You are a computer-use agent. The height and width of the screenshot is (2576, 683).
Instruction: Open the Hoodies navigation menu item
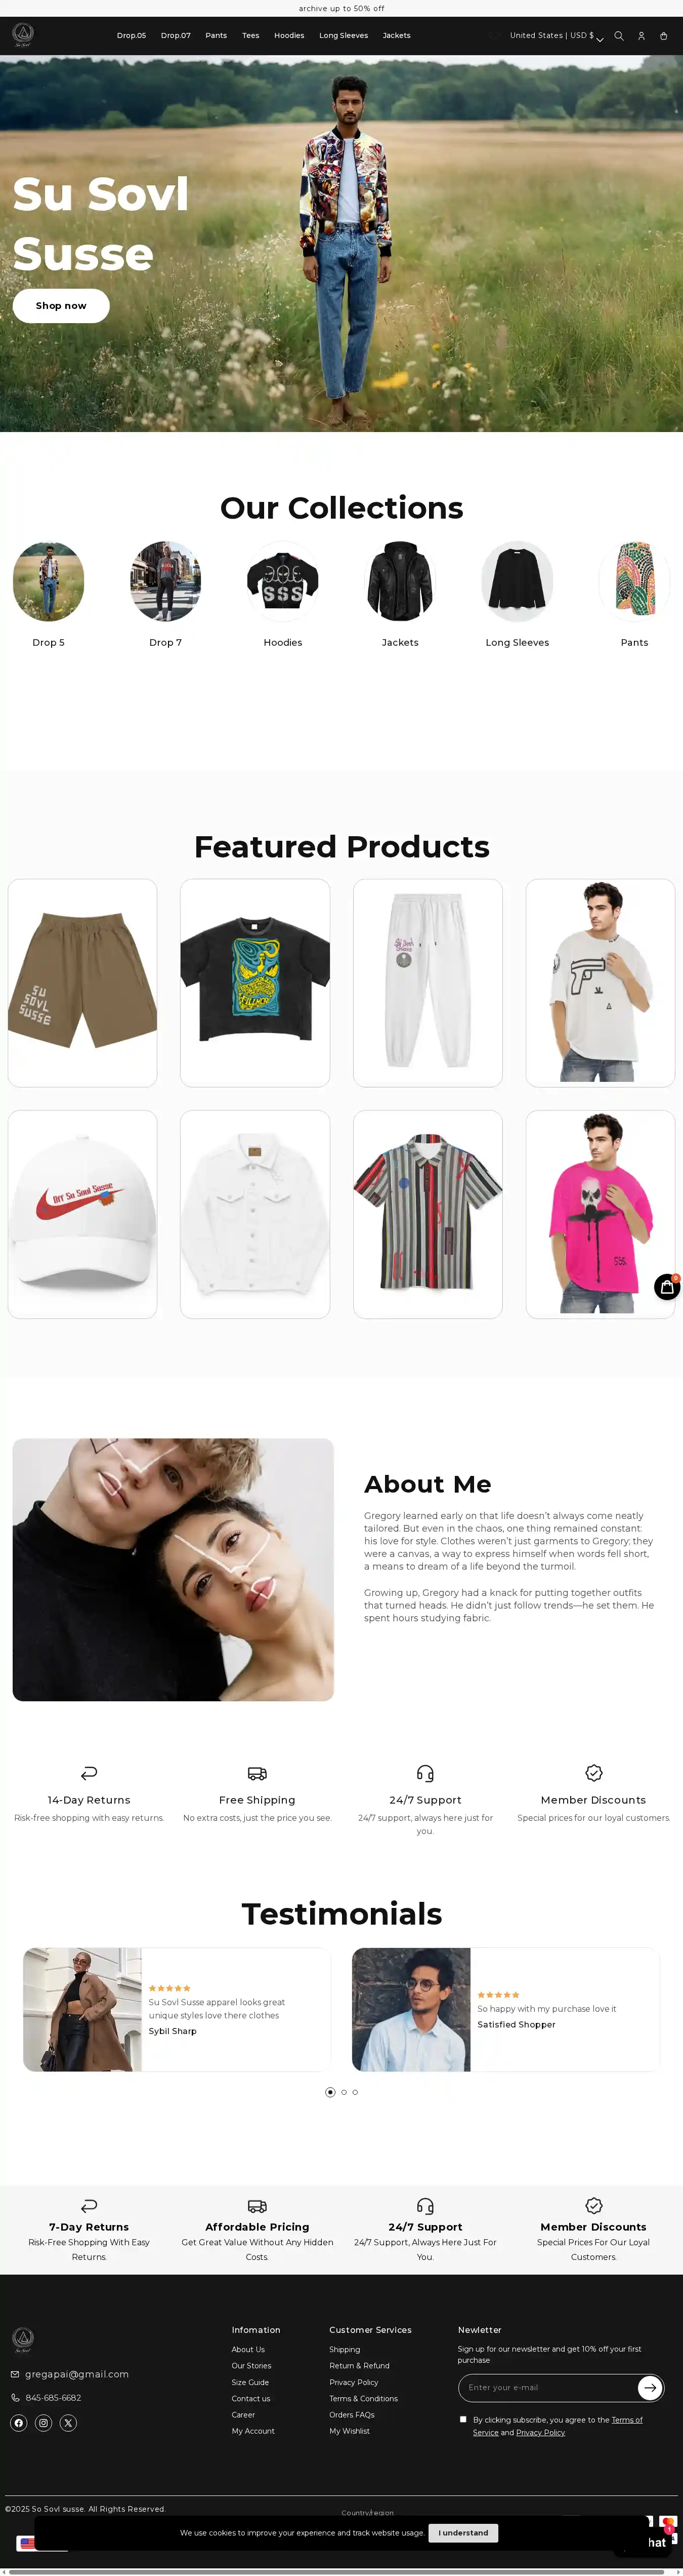(288, 36)
